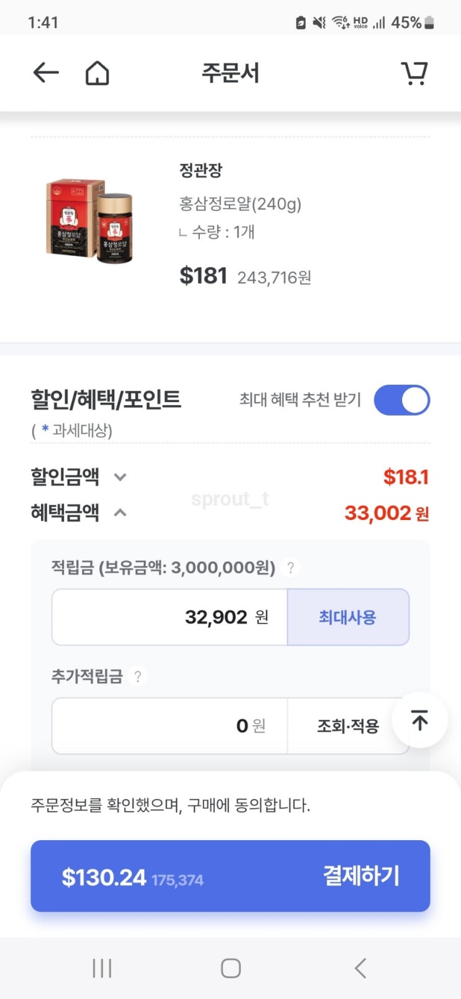Tap the 적립금 amount input field

(x=169, y=617)
